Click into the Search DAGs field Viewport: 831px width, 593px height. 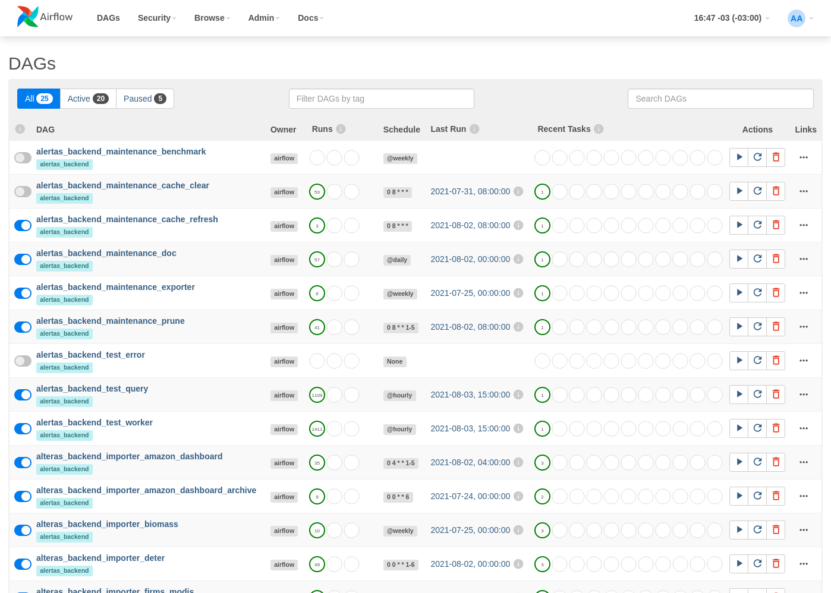[720, 99]
